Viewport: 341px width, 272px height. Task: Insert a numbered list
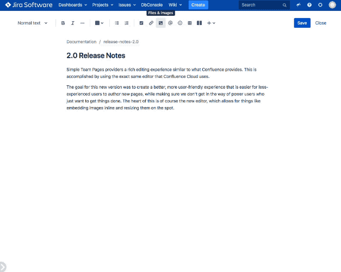[x=126, y=23]
